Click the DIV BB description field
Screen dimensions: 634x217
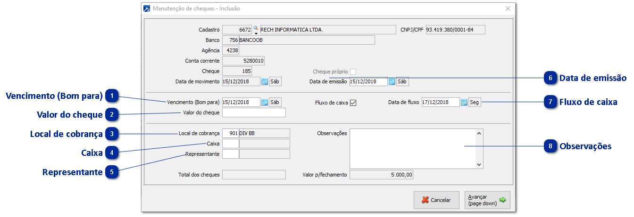[265, 133]
